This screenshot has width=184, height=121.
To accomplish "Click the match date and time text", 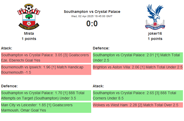I will [92, 16].
